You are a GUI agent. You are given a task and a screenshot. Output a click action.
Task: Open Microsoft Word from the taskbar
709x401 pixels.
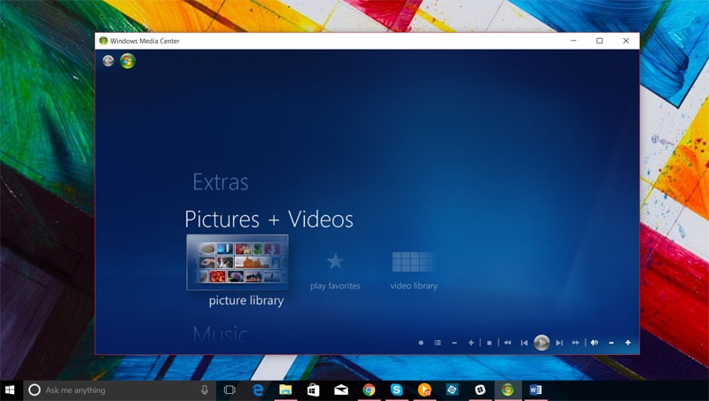(x=535, y=389)
